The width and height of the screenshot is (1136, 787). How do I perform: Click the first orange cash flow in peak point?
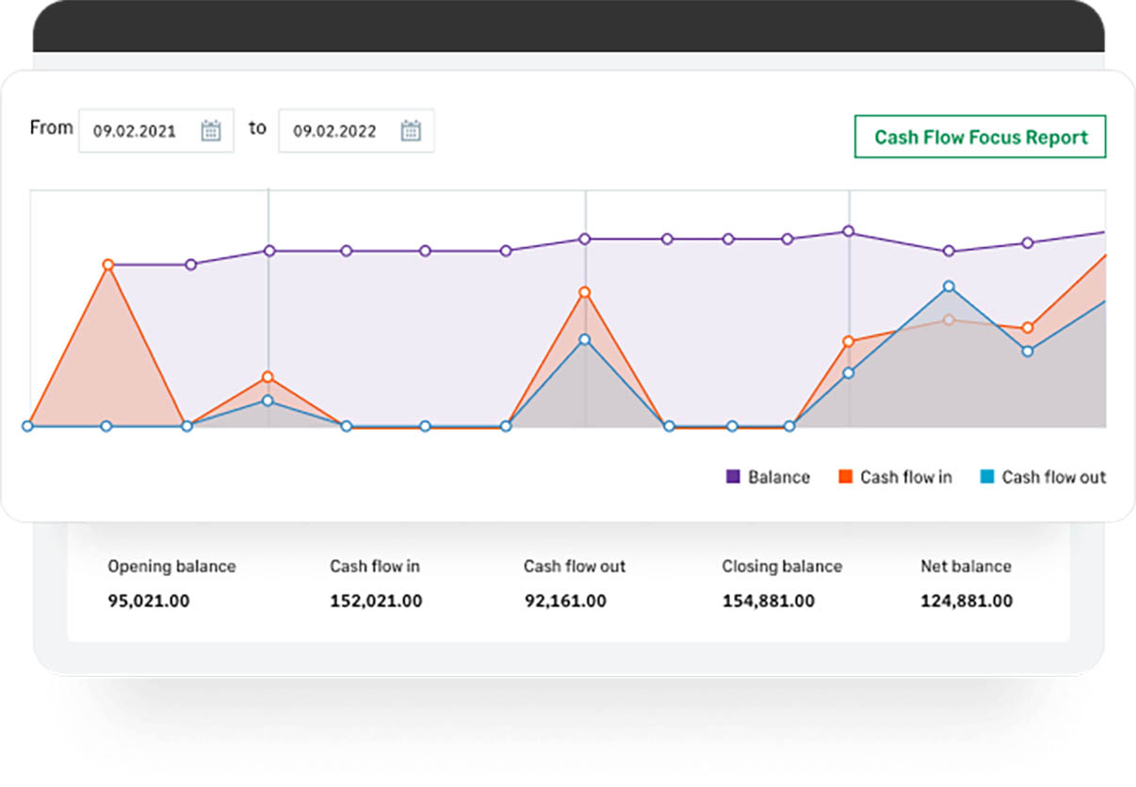click(x=108, y=265)
